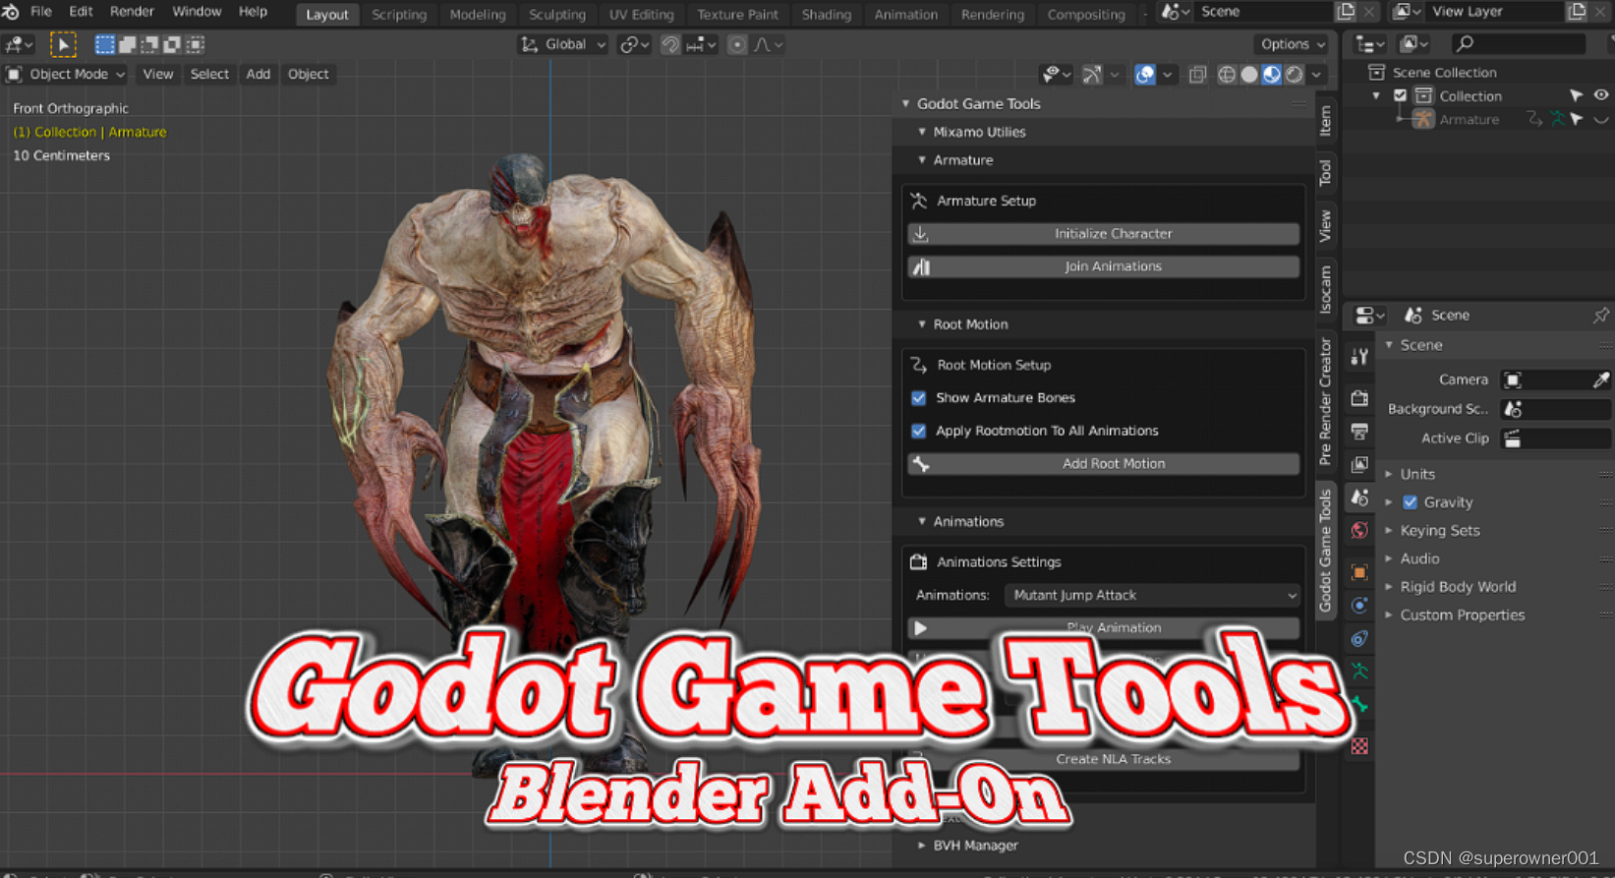Select the tweak select tool icon

tap(63, 44)
